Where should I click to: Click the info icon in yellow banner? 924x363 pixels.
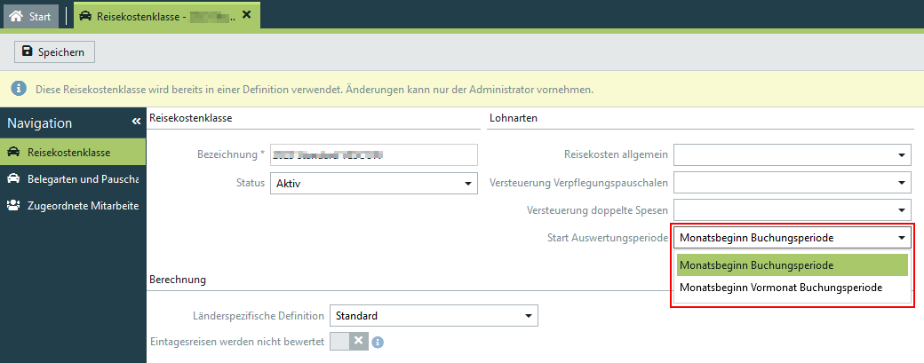click(x=18, y=90)
